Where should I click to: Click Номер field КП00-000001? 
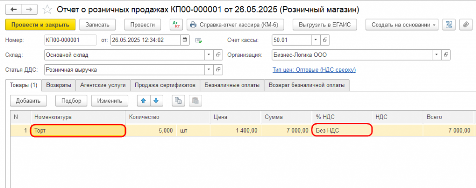click(x=71, y=40)
